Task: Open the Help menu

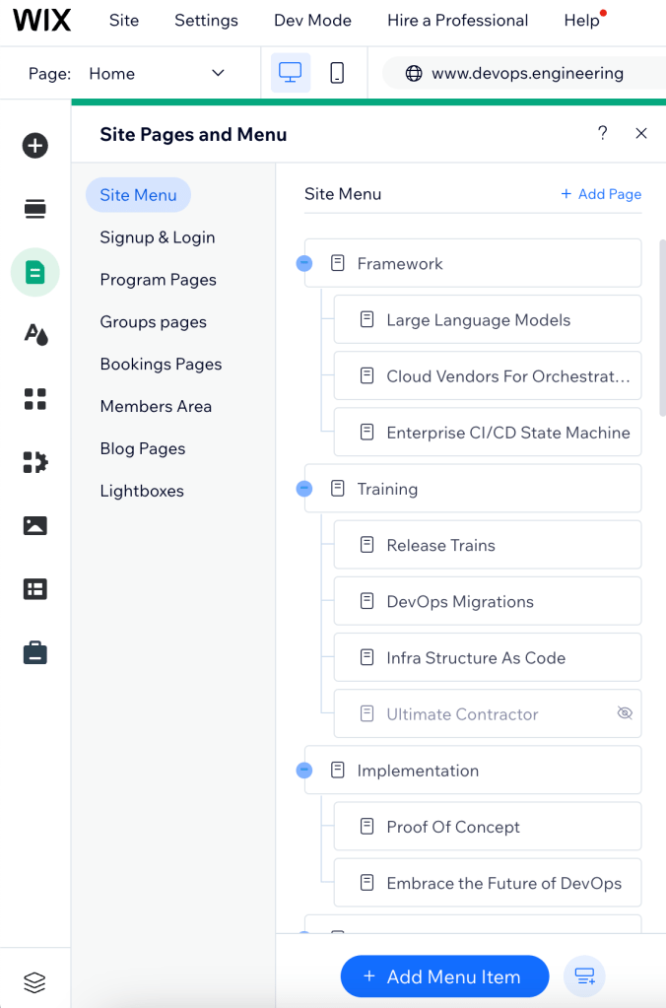Action: click(x=582, y=21)
